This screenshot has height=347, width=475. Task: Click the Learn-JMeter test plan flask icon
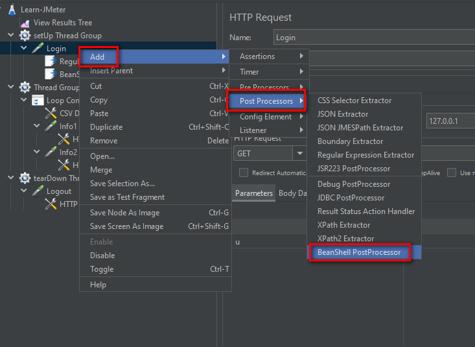coord(12,9)
